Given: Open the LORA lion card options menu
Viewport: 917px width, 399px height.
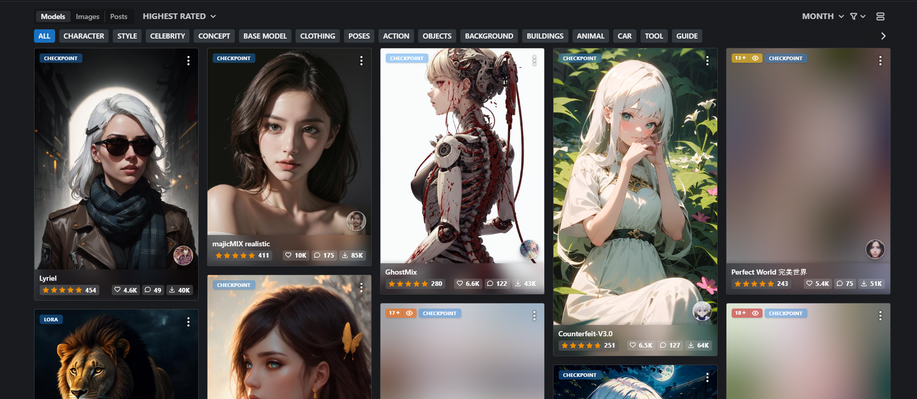Looking at the screenshot, I should 188,322.
